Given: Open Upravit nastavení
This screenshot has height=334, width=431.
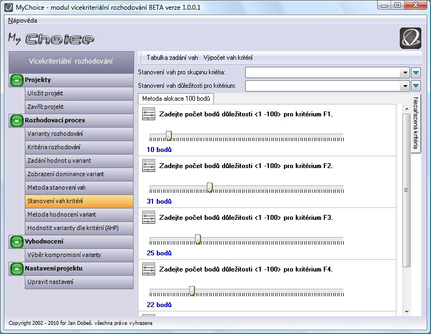Looking at the screenshot, I should click(79, 282).
